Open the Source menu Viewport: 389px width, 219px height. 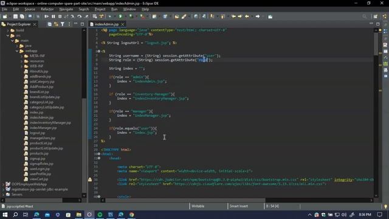coord(30,9)
